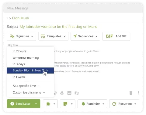Click the insert photo icon

pyautogui.click(x=69, y=93)
